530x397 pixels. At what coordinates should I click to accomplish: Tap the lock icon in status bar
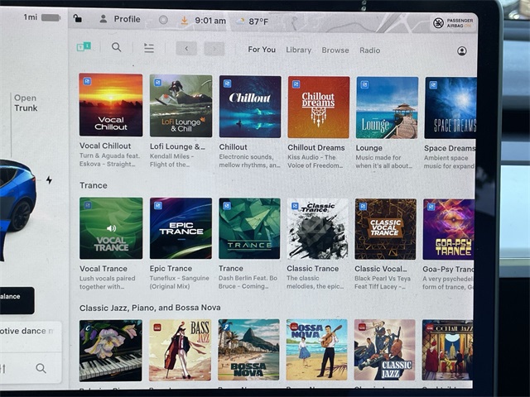pos(77,18)
